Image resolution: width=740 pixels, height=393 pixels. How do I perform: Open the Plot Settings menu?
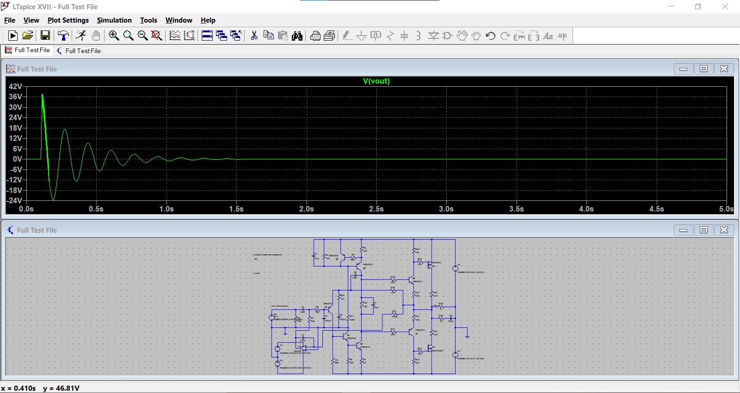point(68,20)
